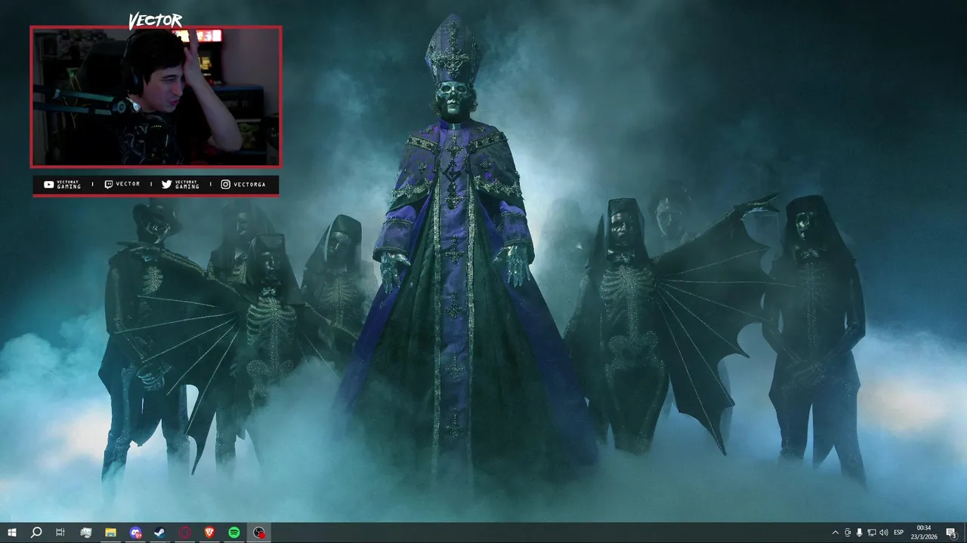Click the Meet Now camera tray icon
Viewport: 967px width, 543px height.
pyautogui.click(x=848, y=532)
